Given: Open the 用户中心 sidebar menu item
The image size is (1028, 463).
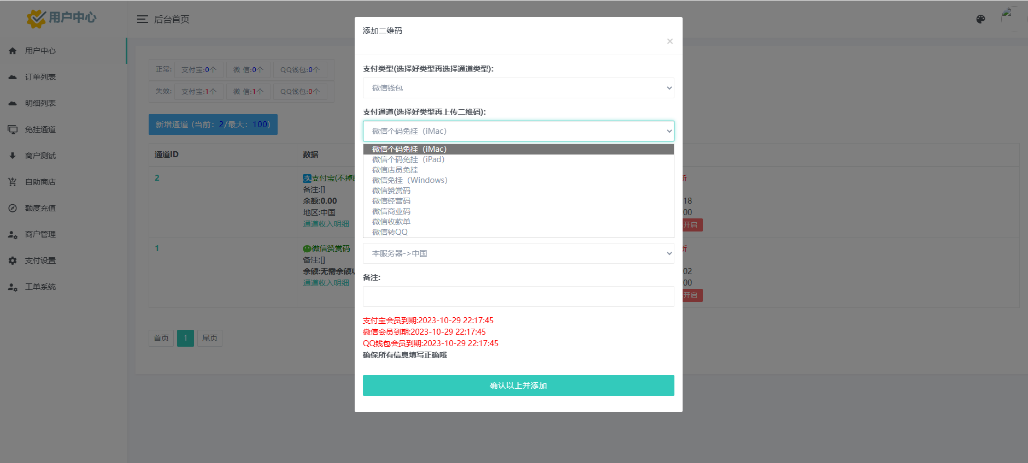Looking at the screenshot, I should pyautogui.click(x=63, y=51).
